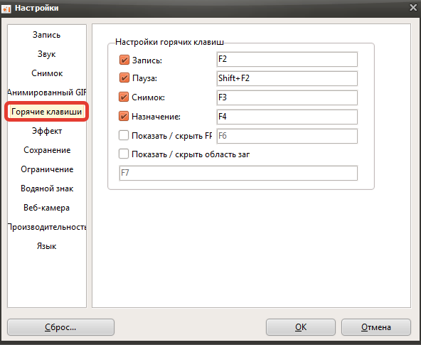Enable the Показать / скрыть FPS checkbox
This screenshot has height=345, width=421.
(x=124, y=135)
